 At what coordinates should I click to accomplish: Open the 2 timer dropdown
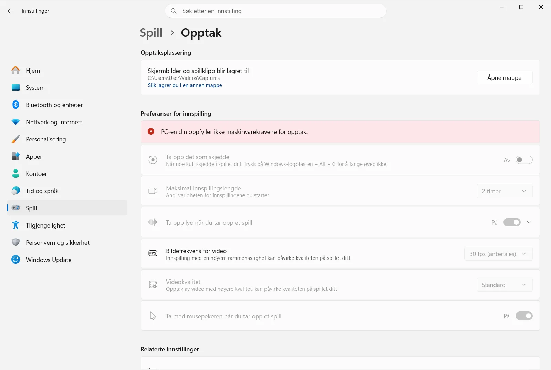point(505,191)
